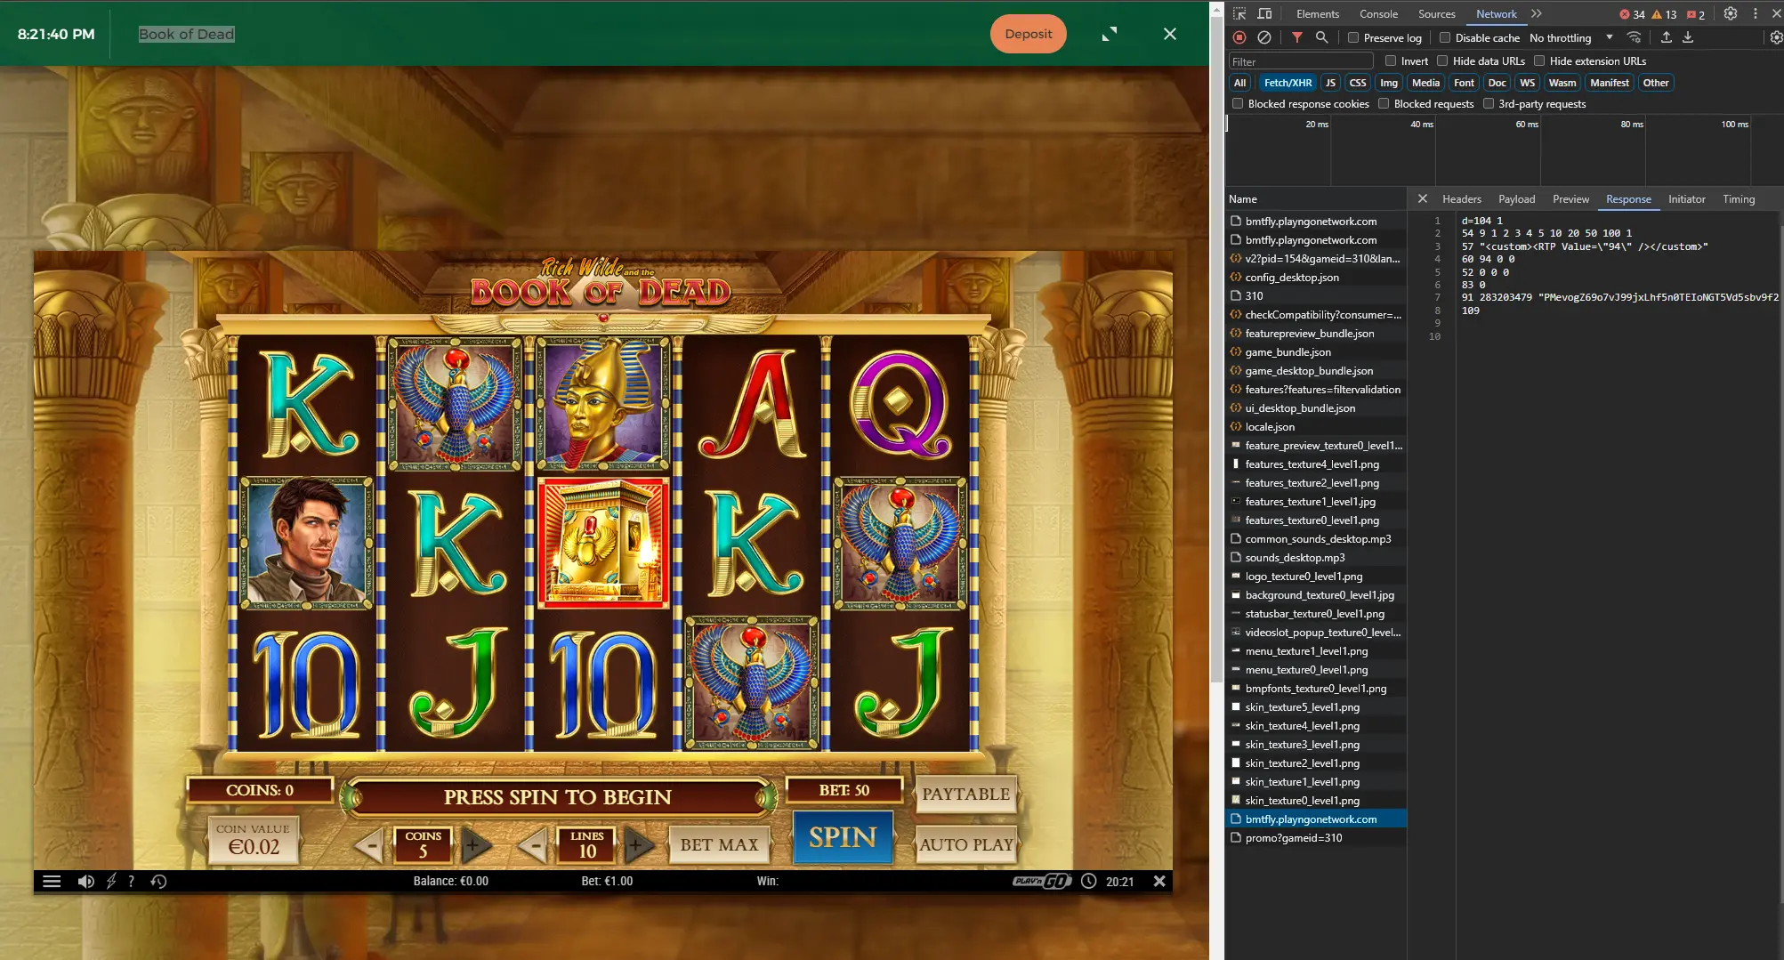Stop recording network log

(1239, 37)
